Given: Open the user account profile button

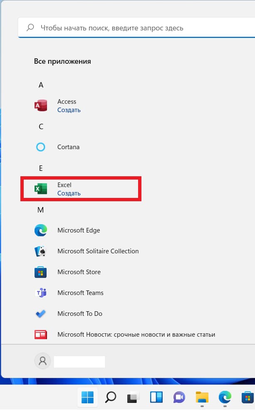Looking at the screenshot, I should point(42,361).
